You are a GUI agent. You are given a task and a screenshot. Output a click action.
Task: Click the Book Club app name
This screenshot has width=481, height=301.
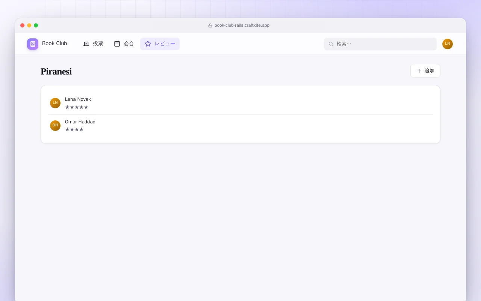tap(54, 44)
